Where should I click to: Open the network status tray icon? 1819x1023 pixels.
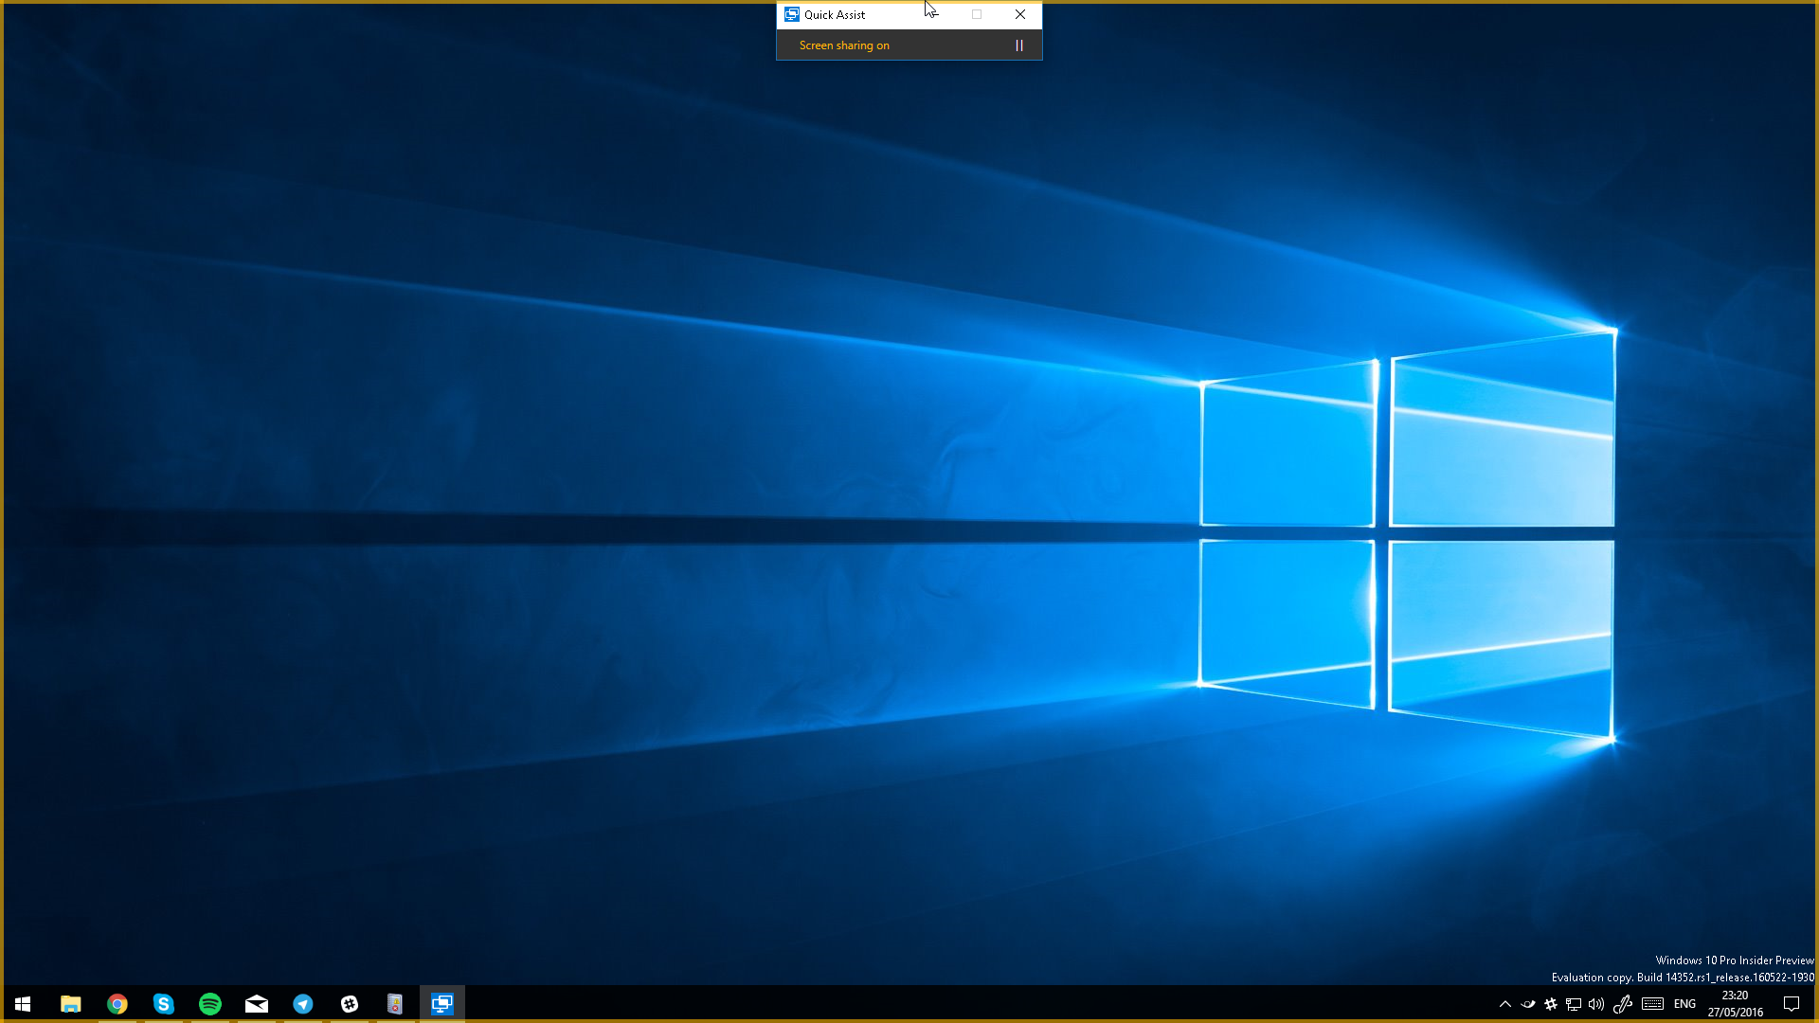coord(1574,1004)
